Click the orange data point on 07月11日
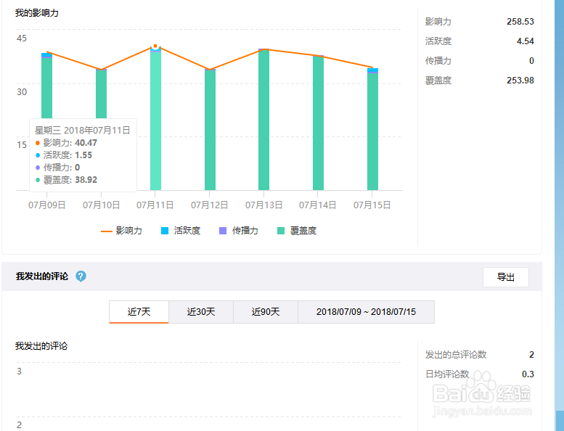The width and height of the screenshot is (564, 431). (155, 46)
